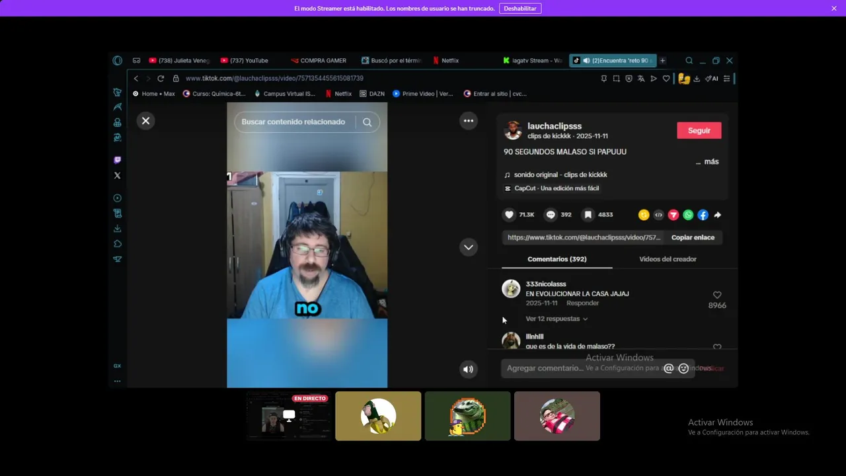Click the snapshot capture icon
846x476 pixels.
tap(616, 79)
